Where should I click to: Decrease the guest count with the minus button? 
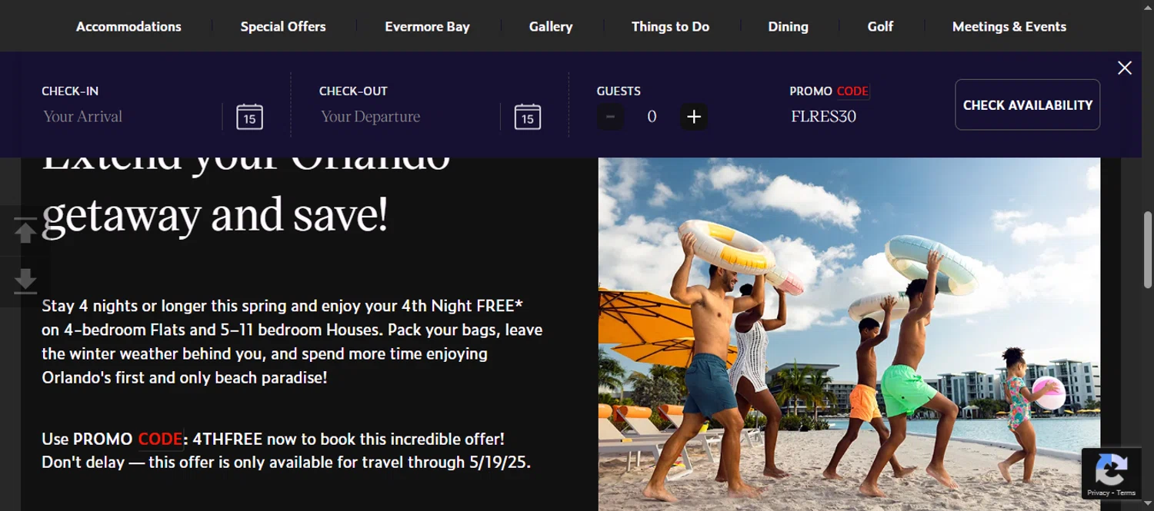pyautogui.click(x=611, y=117)
